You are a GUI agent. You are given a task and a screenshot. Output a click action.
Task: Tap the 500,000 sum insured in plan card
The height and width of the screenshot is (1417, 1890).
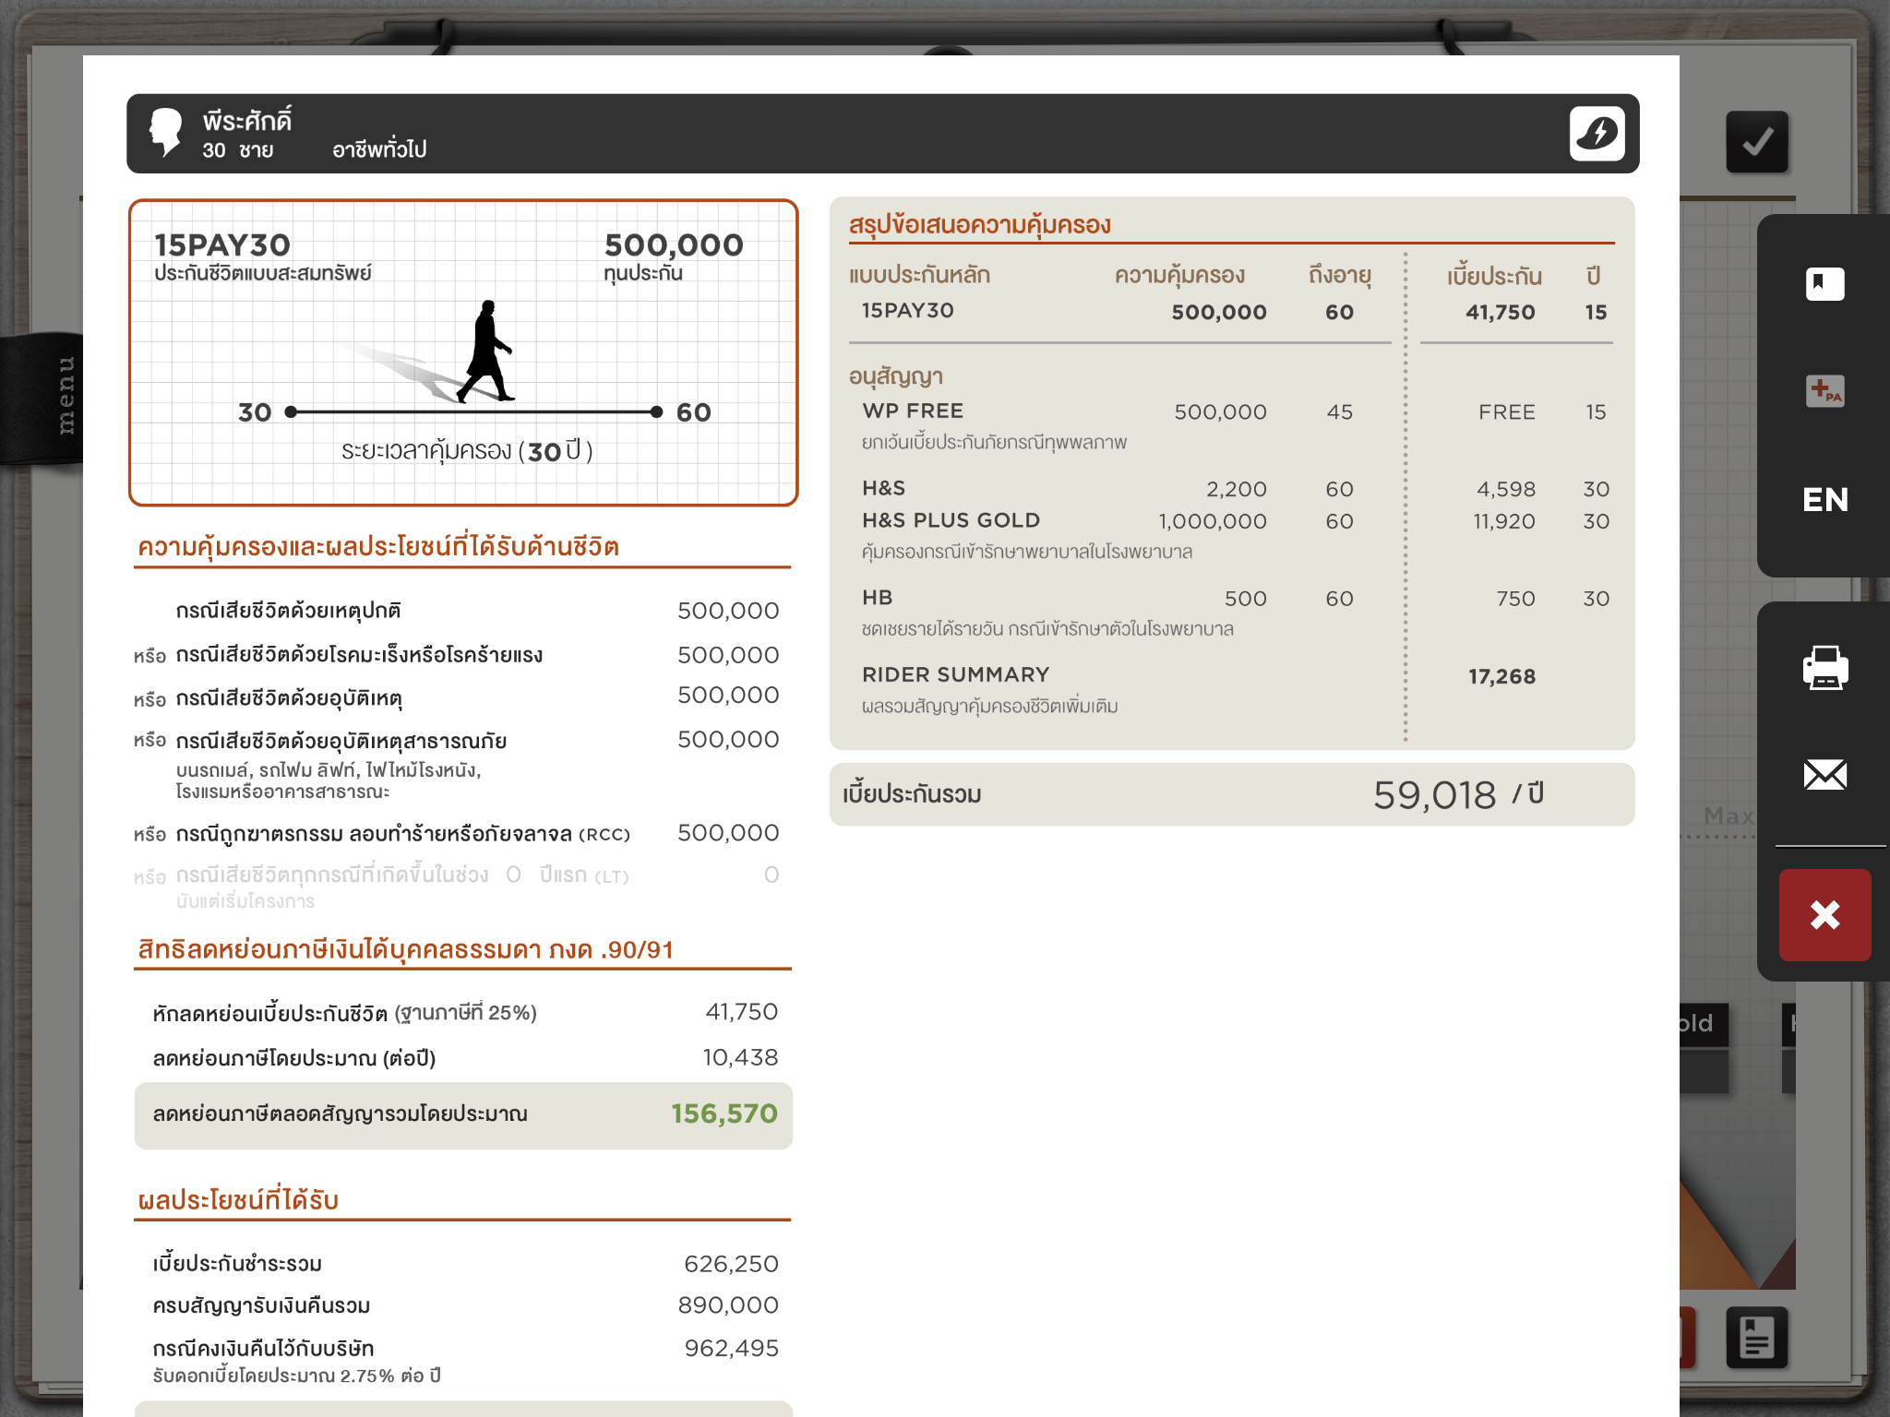tap(674, 244)
